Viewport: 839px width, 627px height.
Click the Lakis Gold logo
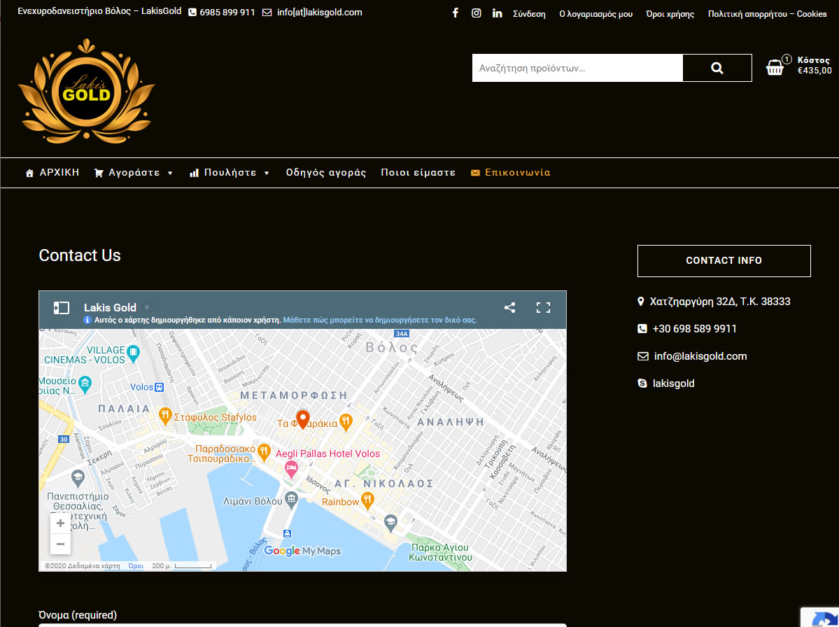point(86,91)
